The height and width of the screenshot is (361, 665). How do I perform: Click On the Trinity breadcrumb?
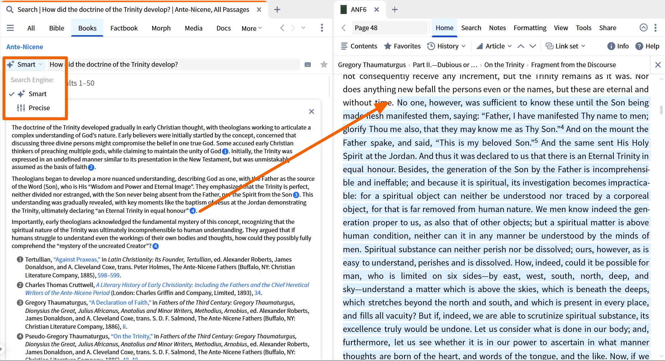pos(504,65)
